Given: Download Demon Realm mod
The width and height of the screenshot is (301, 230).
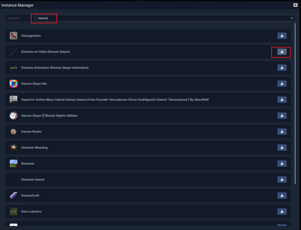Looking at the screenshot, I should pyautogui.click(x=282, y=131).
